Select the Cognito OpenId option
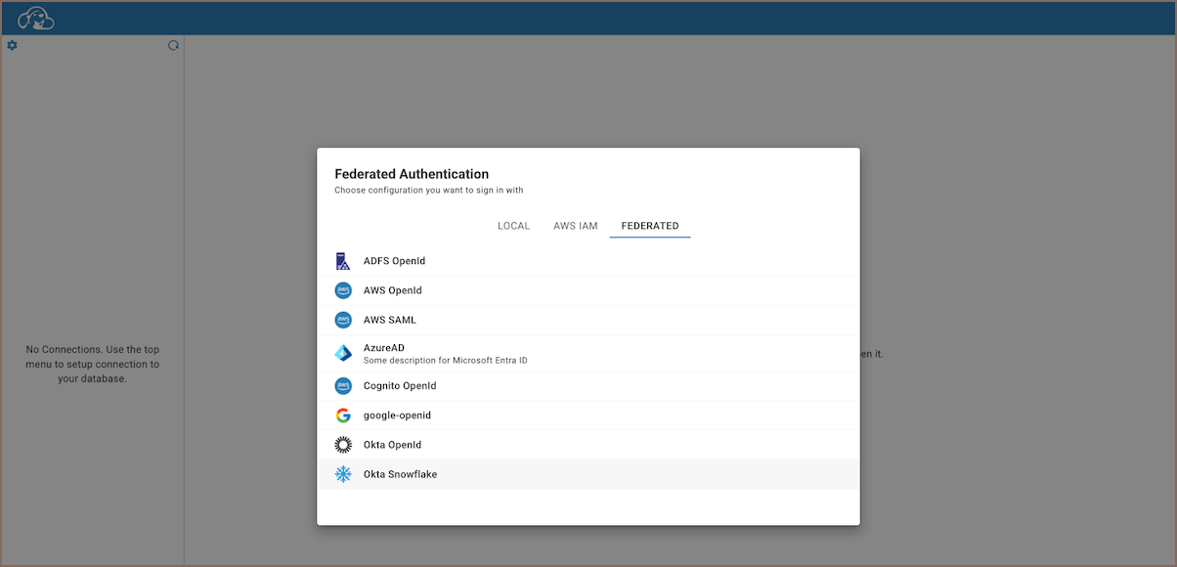Viewport: 1177px width, 567px height. tap(400, 386)
